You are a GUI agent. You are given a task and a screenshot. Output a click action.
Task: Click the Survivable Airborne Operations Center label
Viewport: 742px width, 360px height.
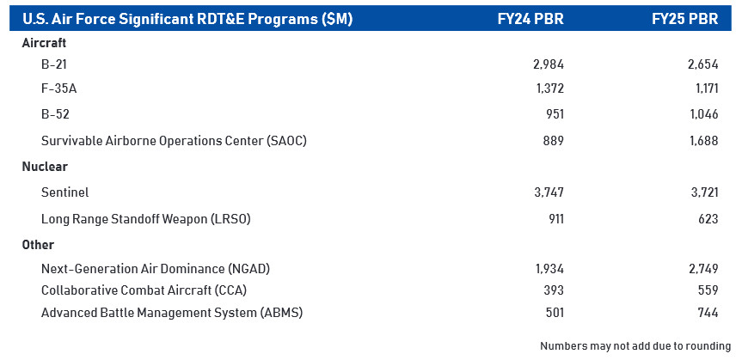tap(174, 141)
